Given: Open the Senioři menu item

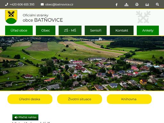Looking at the screenshot, I should 96,30.
